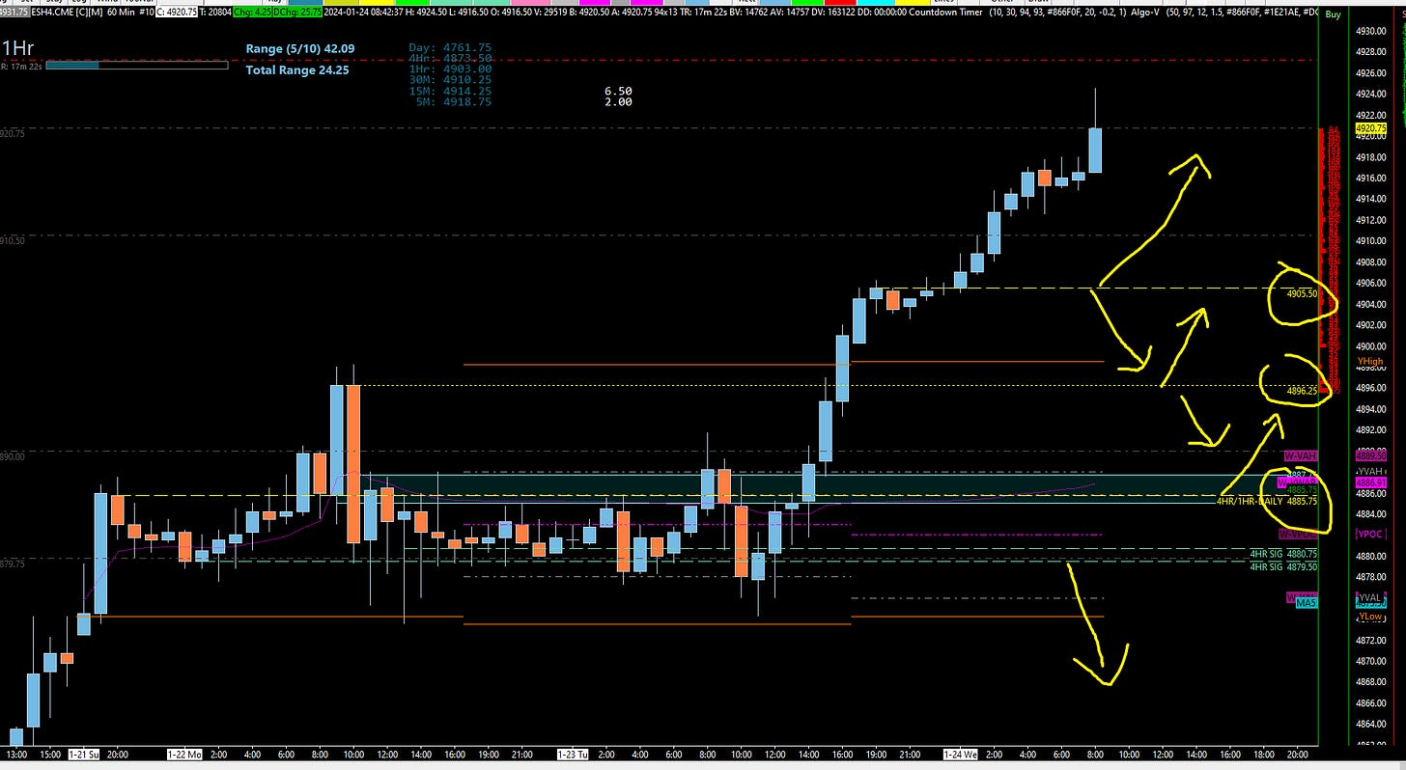Click the 4905.50 yellow level label

(1302, 293)
